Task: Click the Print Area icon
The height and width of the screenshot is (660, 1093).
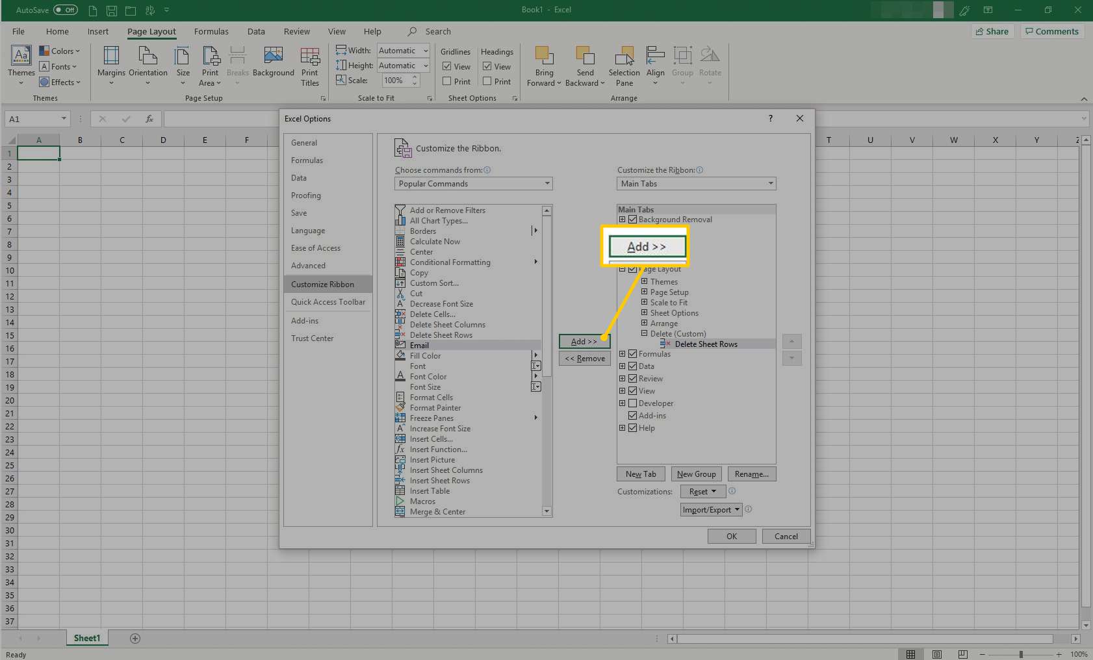Action: coord(211,57)
